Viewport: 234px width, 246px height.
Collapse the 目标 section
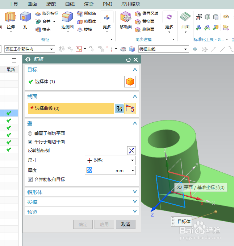(x=135, y=70)
